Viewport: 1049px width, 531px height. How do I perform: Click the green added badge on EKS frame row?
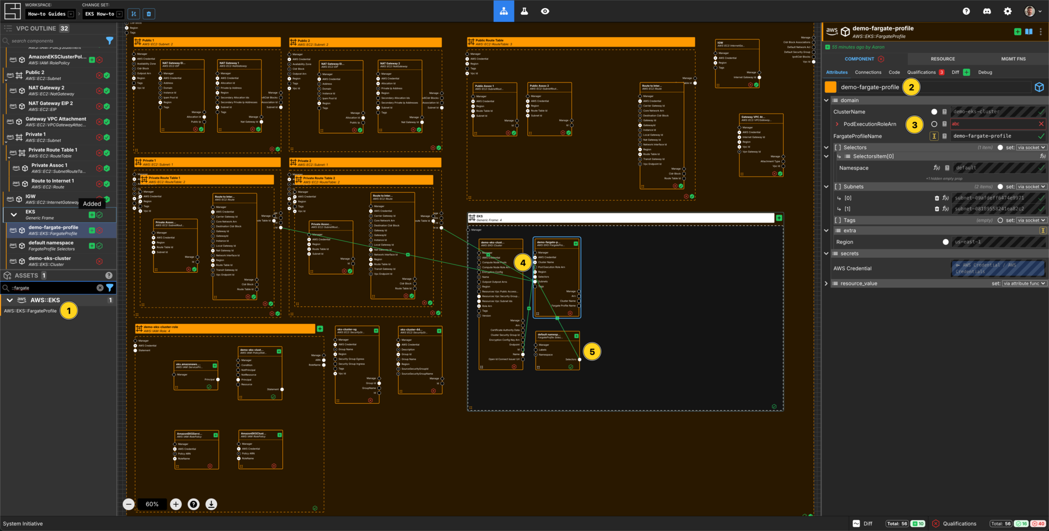[x=92, y=215]
